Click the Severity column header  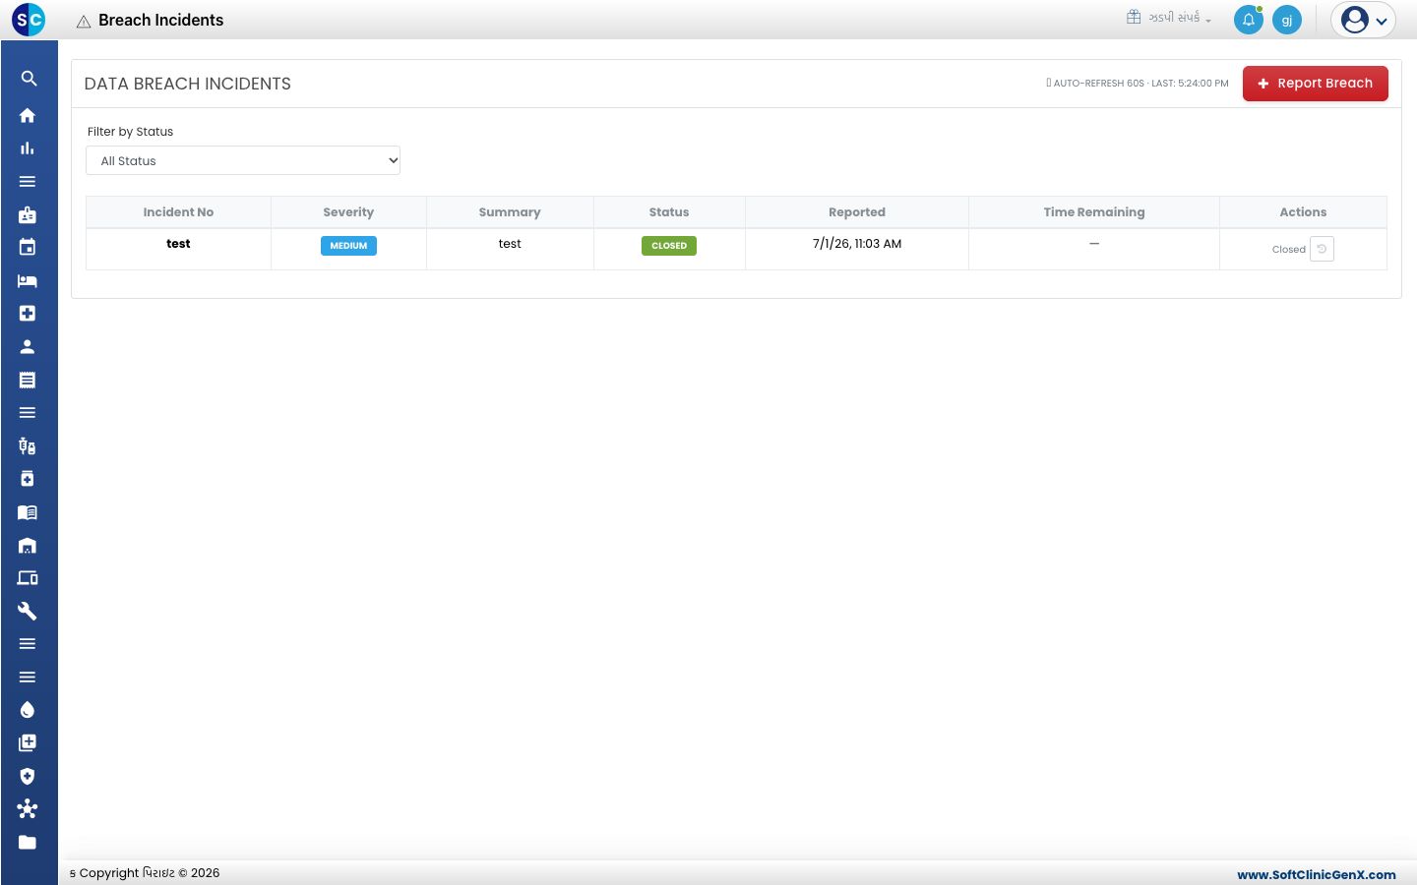(348, 212)
